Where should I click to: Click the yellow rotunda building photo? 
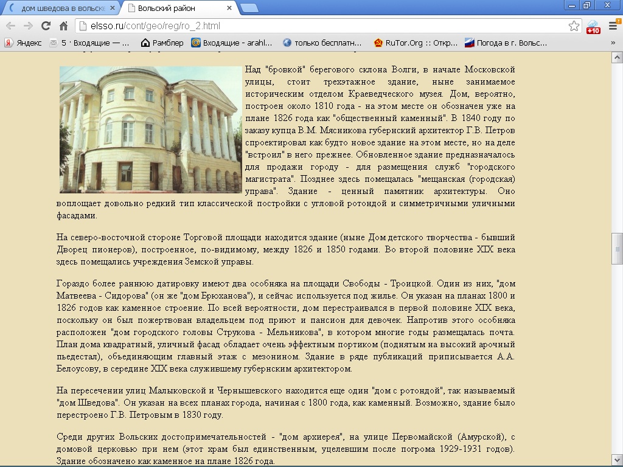tap(150, 129)
